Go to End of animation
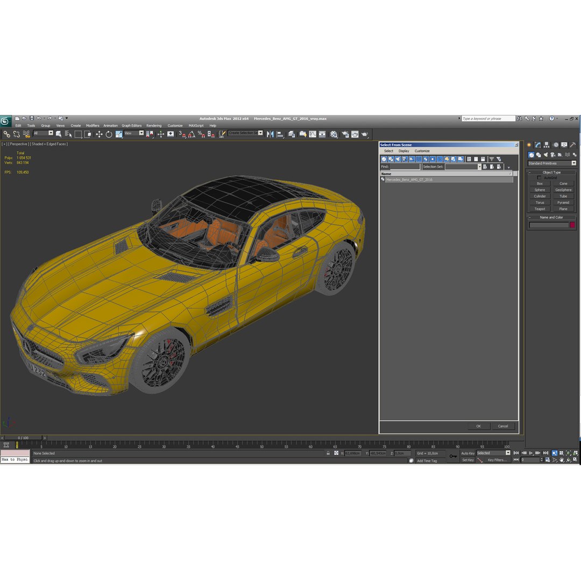 546,453
